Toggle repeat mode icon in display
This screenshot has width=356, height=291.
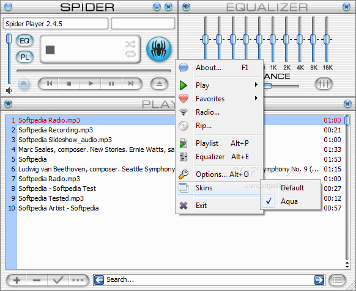coord(130,54)
